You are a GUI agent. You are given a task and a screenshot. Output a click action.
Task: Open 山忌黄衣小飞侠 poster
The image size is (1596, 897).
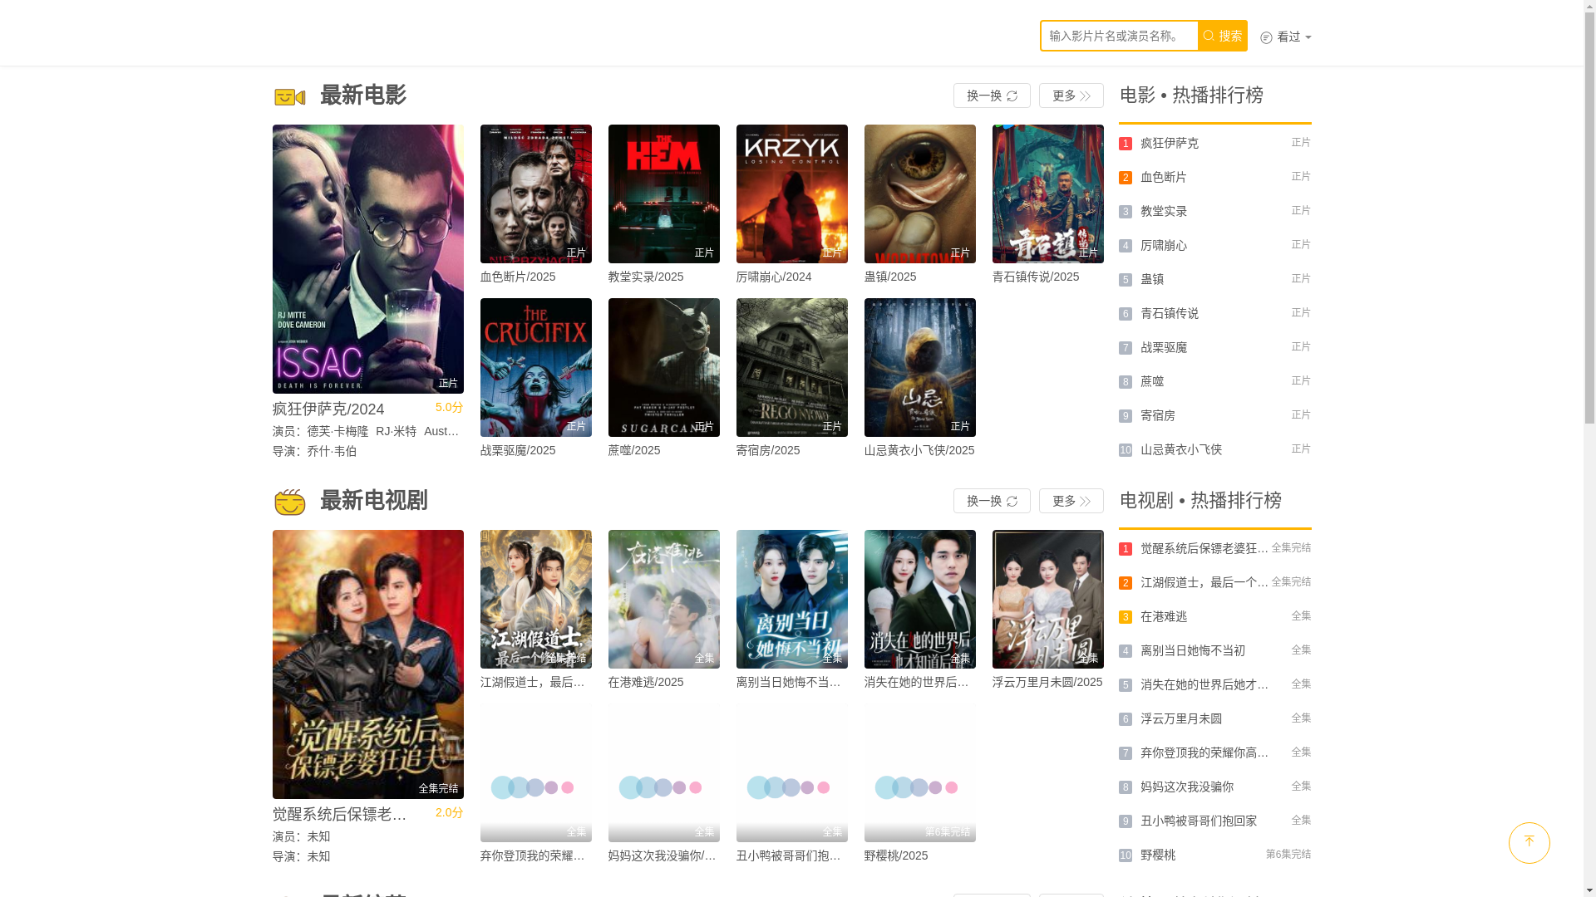coord(920,367)
